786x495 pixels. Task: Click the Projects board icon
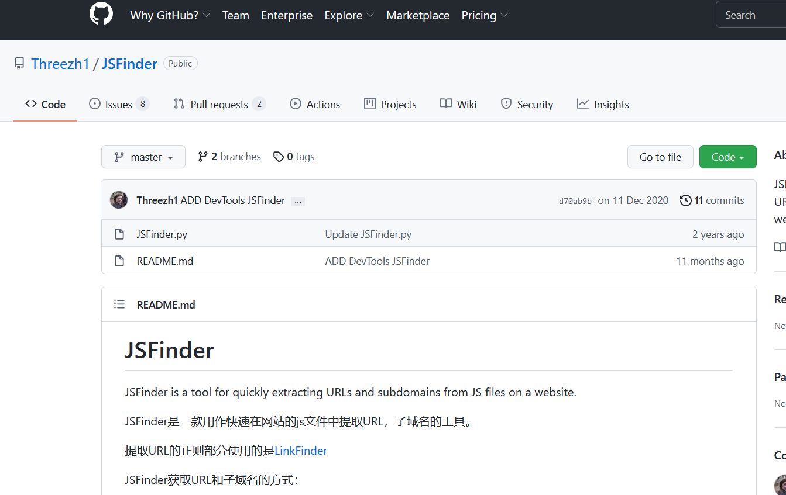[369, 103]
